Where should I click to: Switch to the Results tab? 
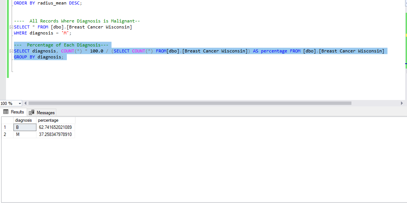[x=14, y=112]
